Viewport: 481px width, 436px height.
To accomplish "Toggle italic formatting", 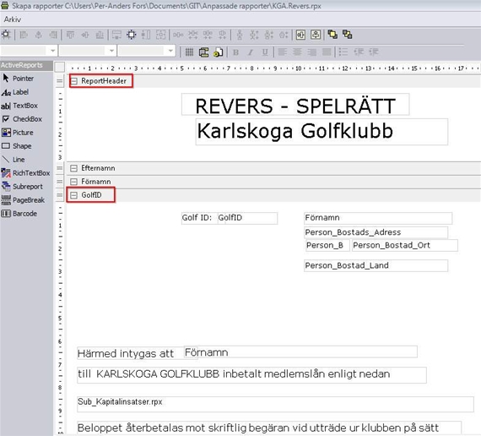I will tap(251, 52).
